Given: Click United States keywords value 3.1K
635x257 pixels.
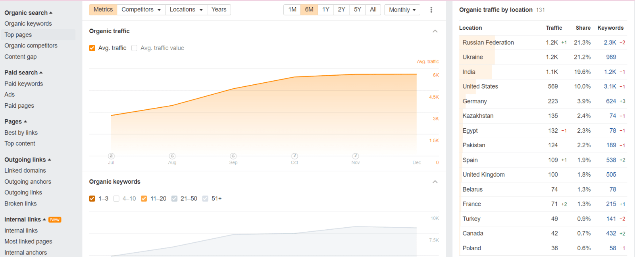Looking at the screenshot, I should coord(610,86).
